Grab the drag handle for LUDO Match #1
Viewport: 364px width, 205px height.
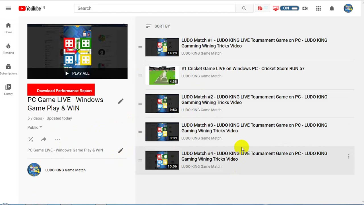(140, 47)
